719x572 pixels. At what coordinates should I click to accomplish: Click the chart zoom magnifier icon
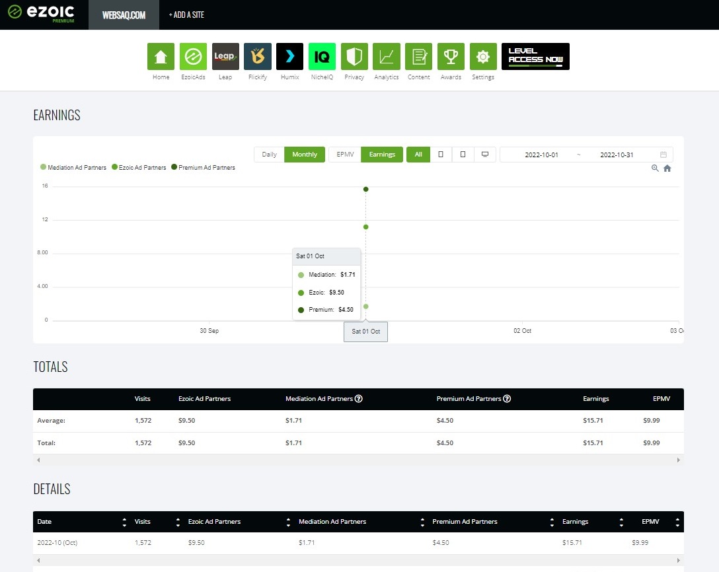tap(655, 168)
